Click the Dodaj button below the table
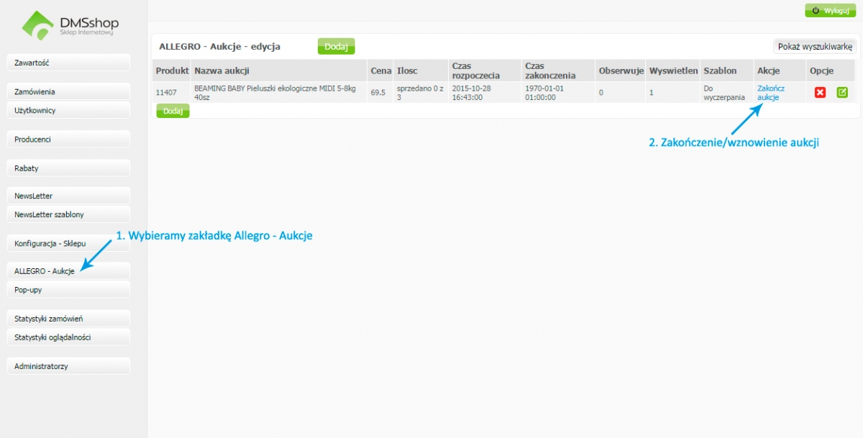863x438 pixels. [173, 111]
